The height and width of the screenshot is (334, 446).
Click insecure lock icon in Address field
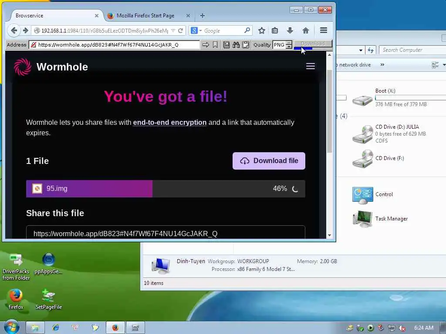(34, 45)
